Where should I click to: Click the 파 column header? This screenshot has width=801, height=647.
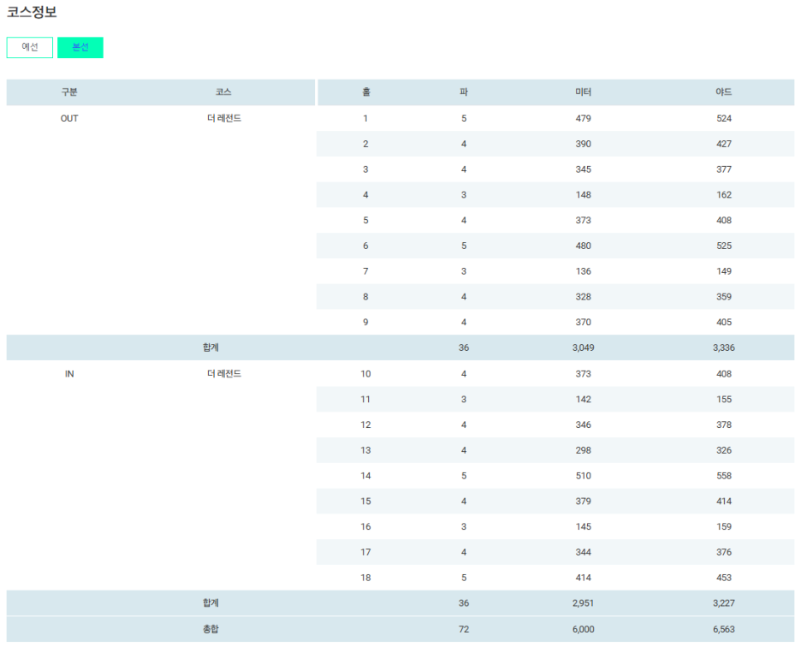pyautogui.click(x=463, y=92)
